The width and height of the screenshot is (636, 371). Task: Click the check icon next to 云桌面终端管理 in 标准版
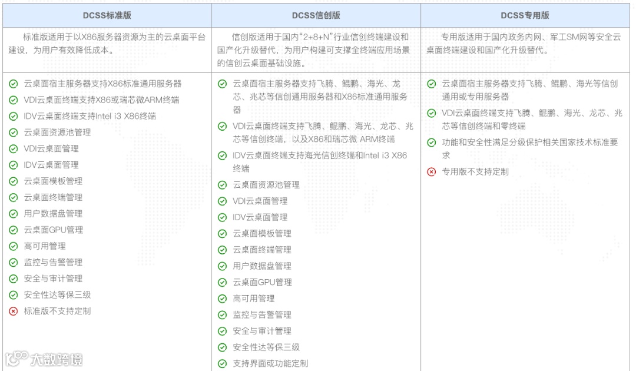(14, 198)
